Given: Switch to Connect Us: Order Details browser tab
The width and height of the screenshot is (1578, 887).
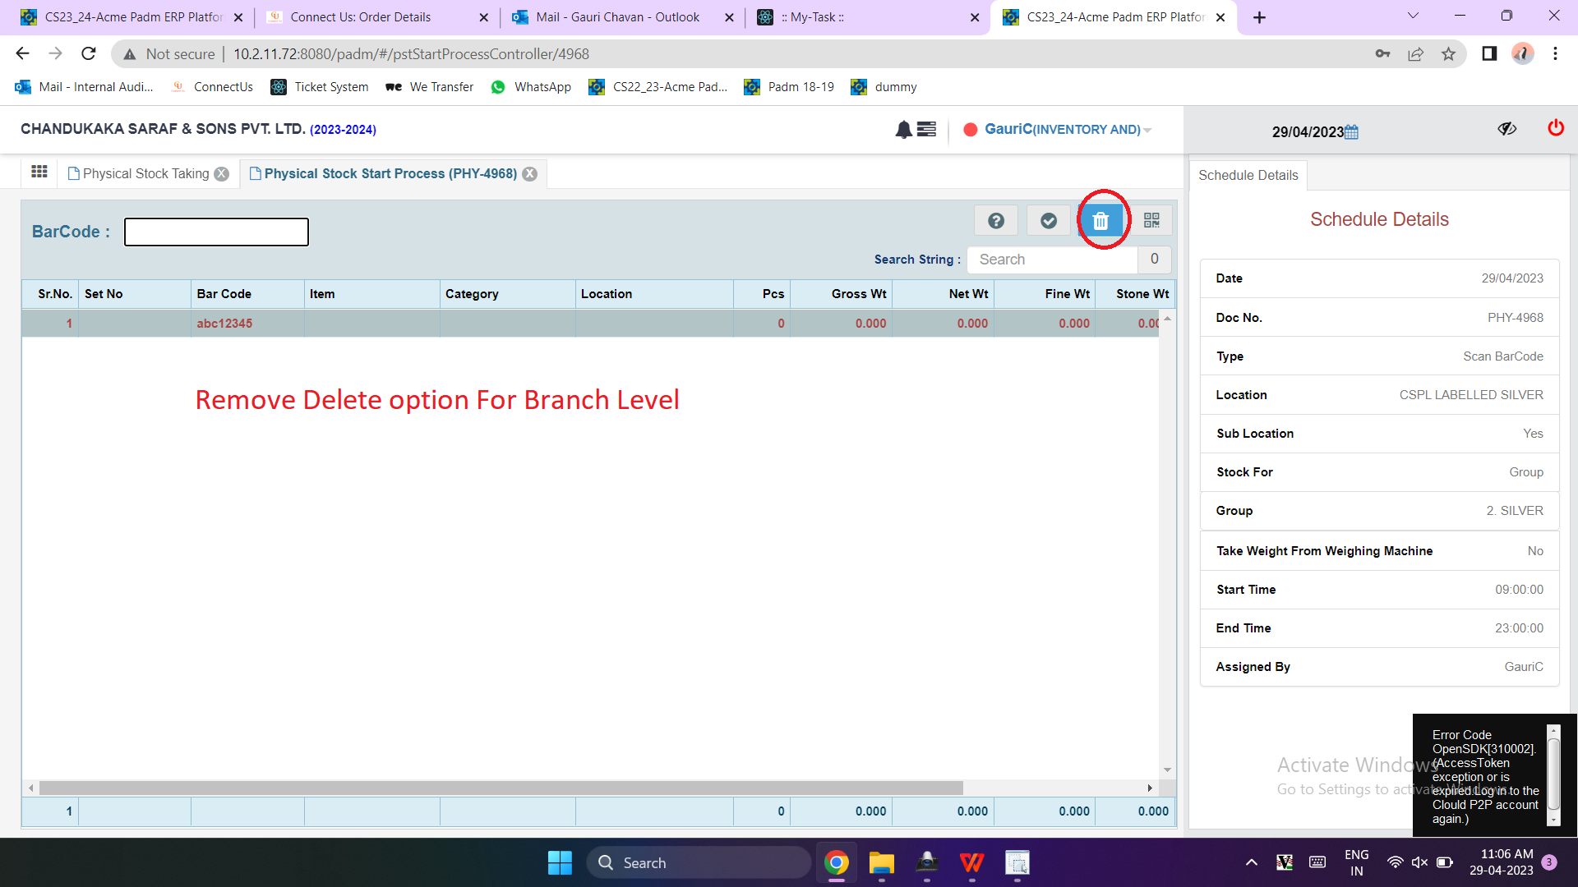Looking at the screenshot, I should (378, 17).
